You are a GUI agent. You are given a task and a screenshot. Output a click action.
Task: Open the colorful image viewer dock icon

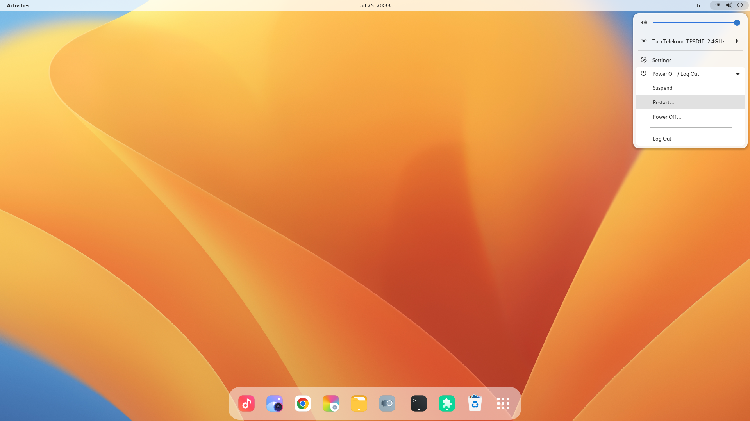coord(331,403)
